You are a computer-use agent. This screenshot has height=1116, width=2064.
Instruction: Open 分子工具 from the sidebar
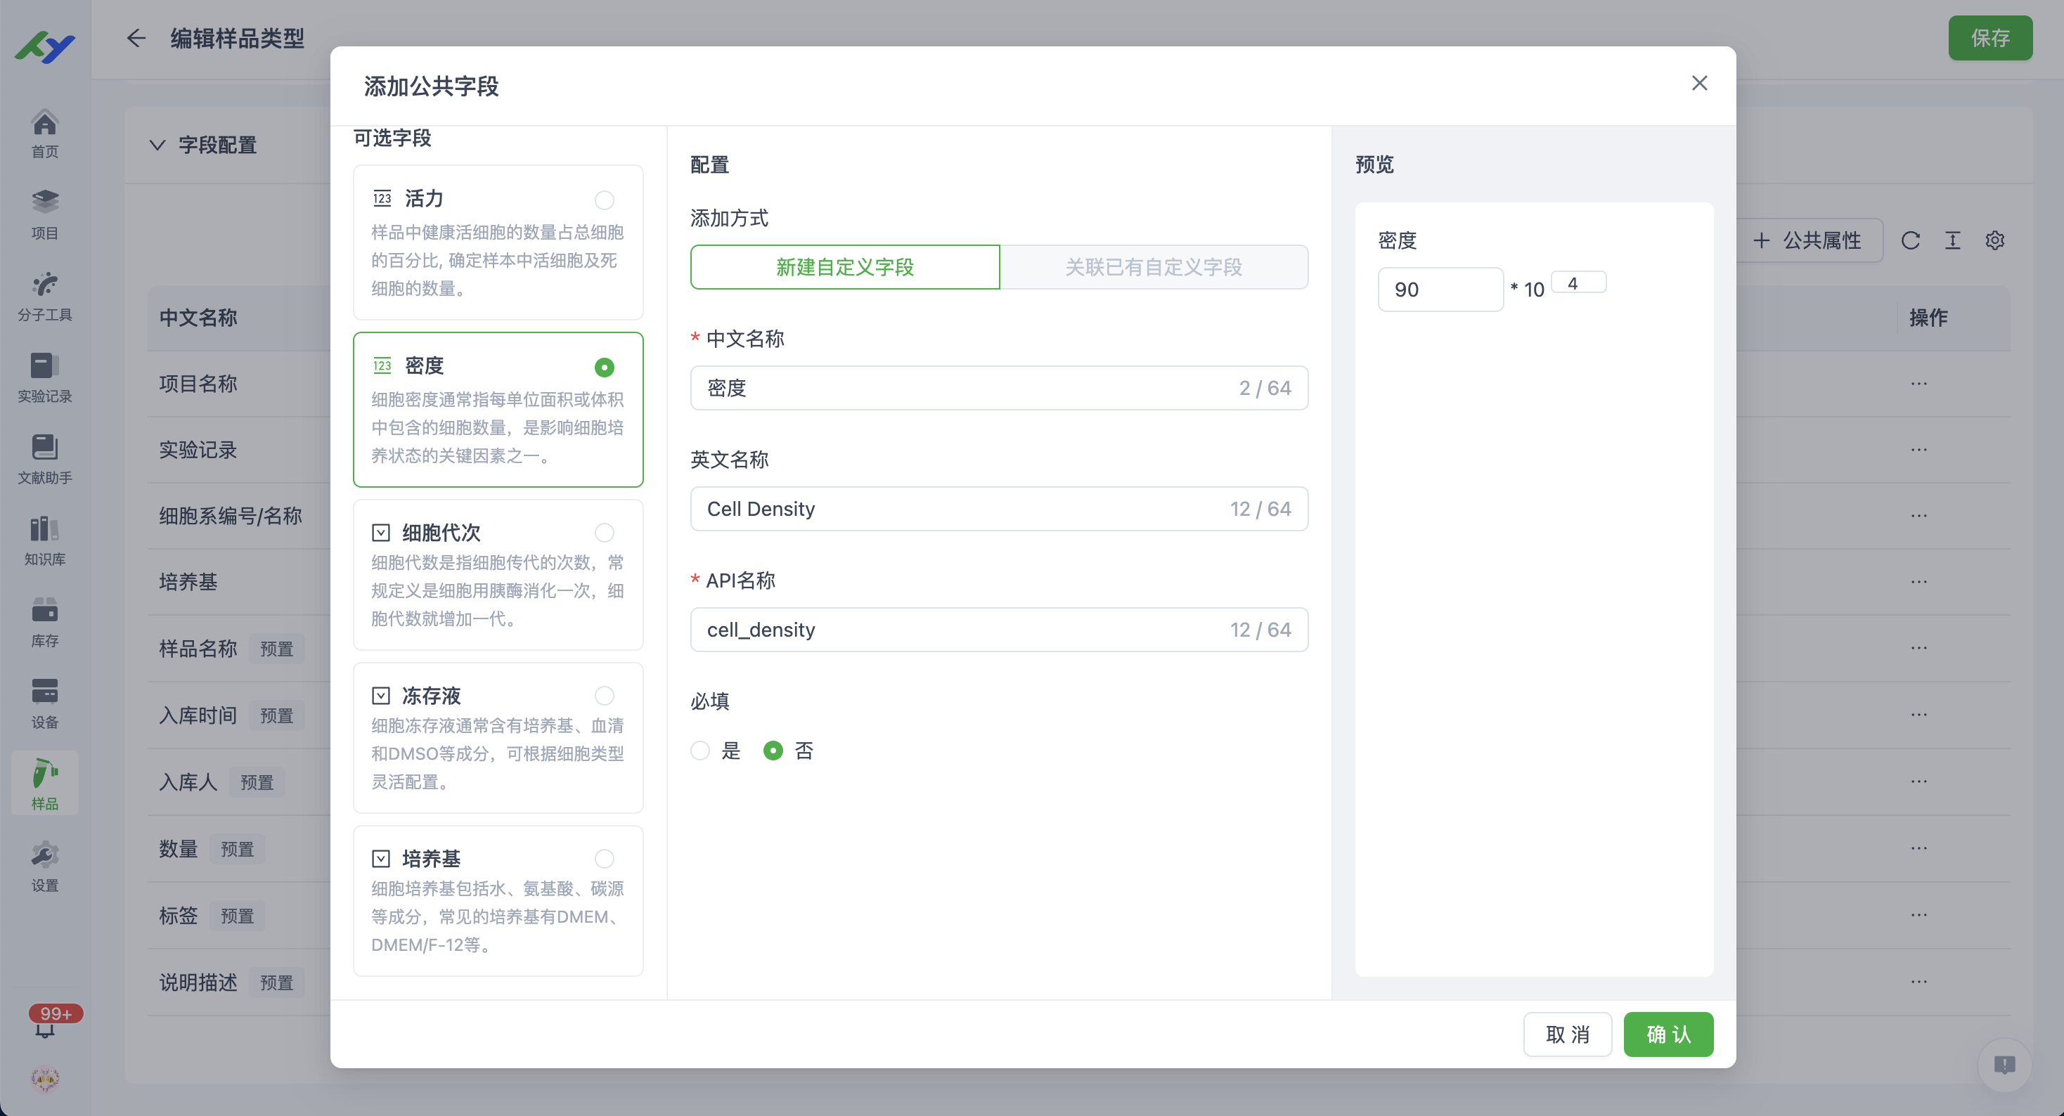44,295
